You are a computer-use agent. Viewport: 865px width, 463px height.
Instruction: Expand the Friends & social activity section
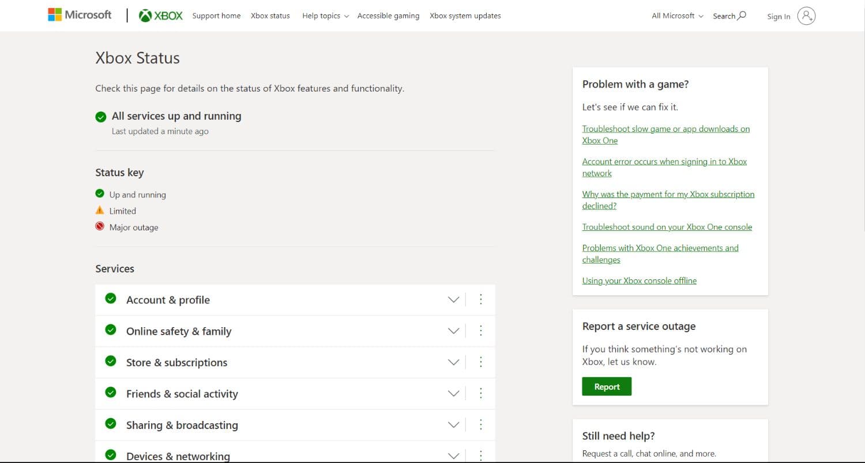454,393
